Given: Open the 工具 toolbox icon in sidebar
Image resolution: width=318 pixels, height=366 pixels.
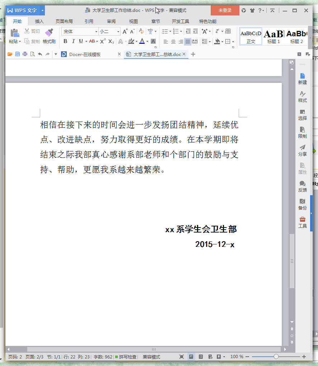Looking at the screenshot, I should (x=302, y=222).
